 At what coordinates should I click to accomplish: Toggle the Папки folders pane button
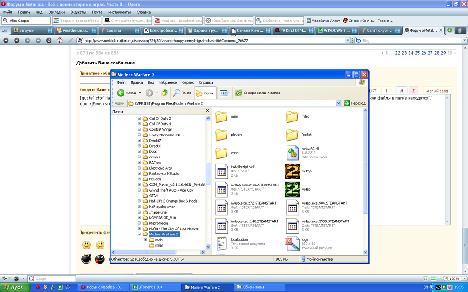(205, 93)
